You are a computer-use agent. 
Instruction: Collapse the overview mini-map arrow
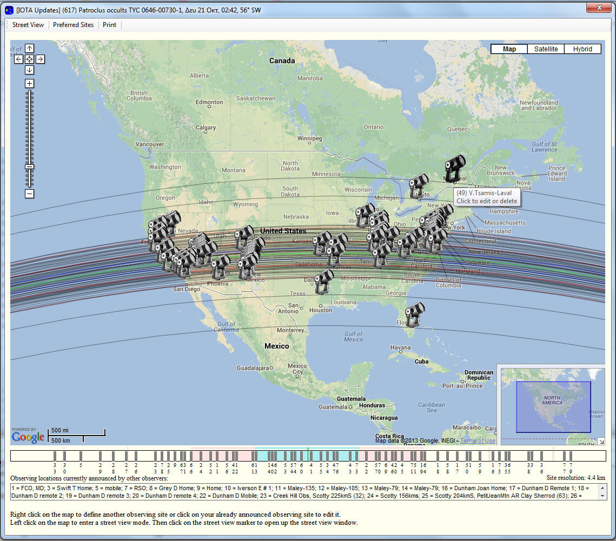601,442
